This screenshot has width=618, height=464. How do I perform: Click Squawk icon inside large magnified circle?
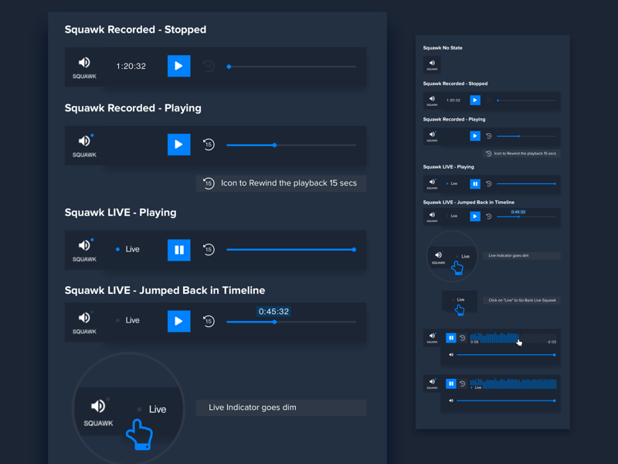(98, 410)
